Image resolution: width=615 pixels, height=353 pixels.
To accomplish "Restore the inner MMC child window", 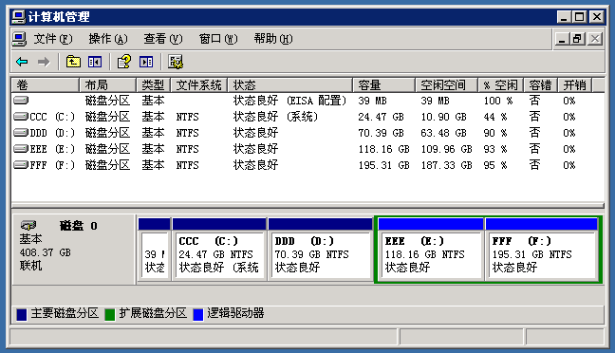I will [x=578, y=39].
